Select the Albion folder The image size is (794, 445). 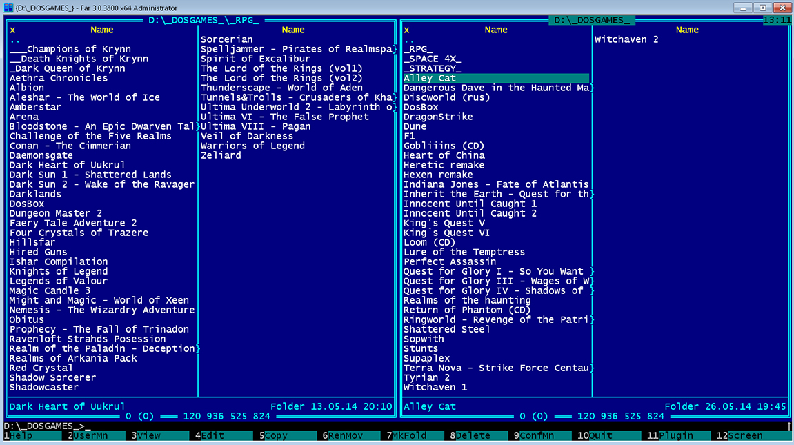(x=26, y=88)
